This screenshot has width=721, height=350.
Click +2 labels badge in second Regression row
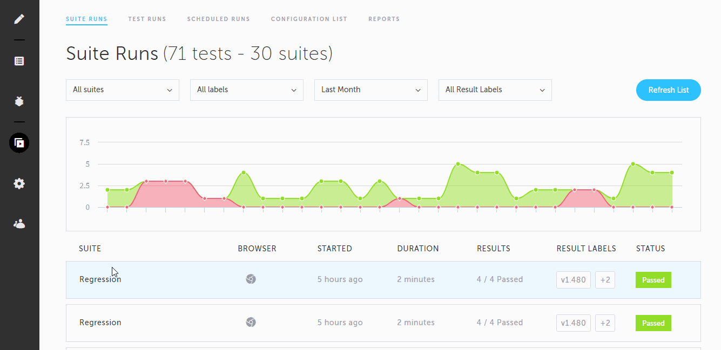click(x=605, y=323)
